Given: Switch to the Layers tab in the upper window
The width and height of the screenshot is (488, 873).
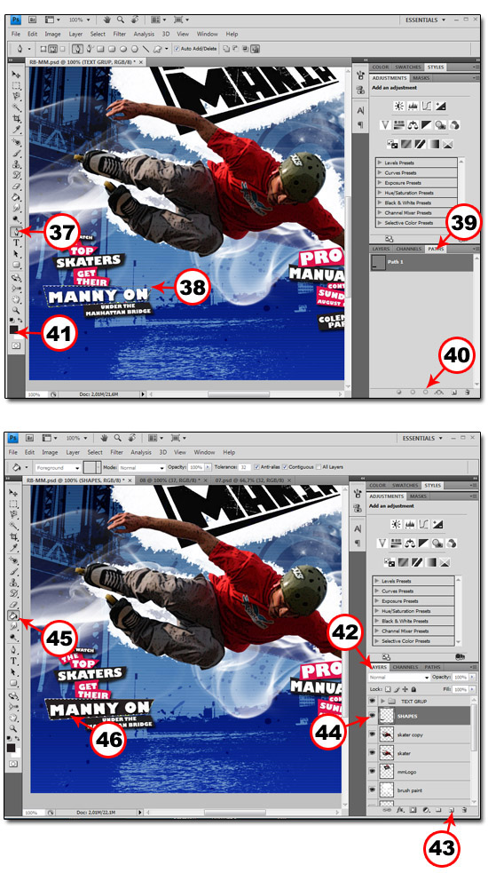Looking at the screenshot, I should pyautogui.click(x=381, y=249).
